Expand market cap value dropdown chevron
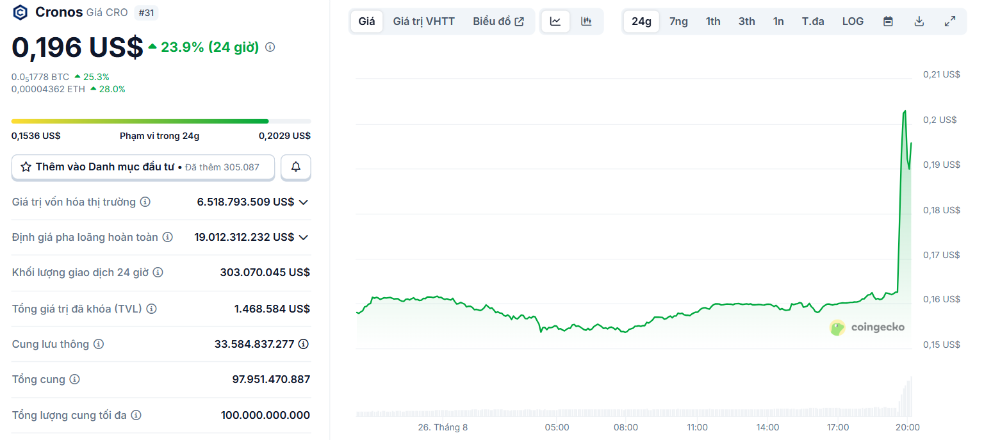Screen dimensions: 1000x440 (304, 202)
